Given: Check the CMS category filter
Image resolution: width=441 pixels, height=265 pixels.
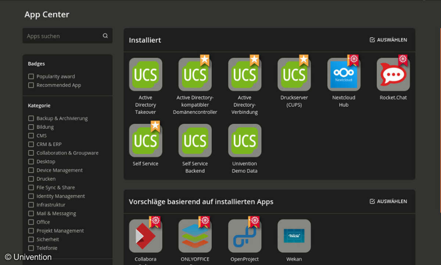Looking at the screenshot, I should (x=31, y=135).
